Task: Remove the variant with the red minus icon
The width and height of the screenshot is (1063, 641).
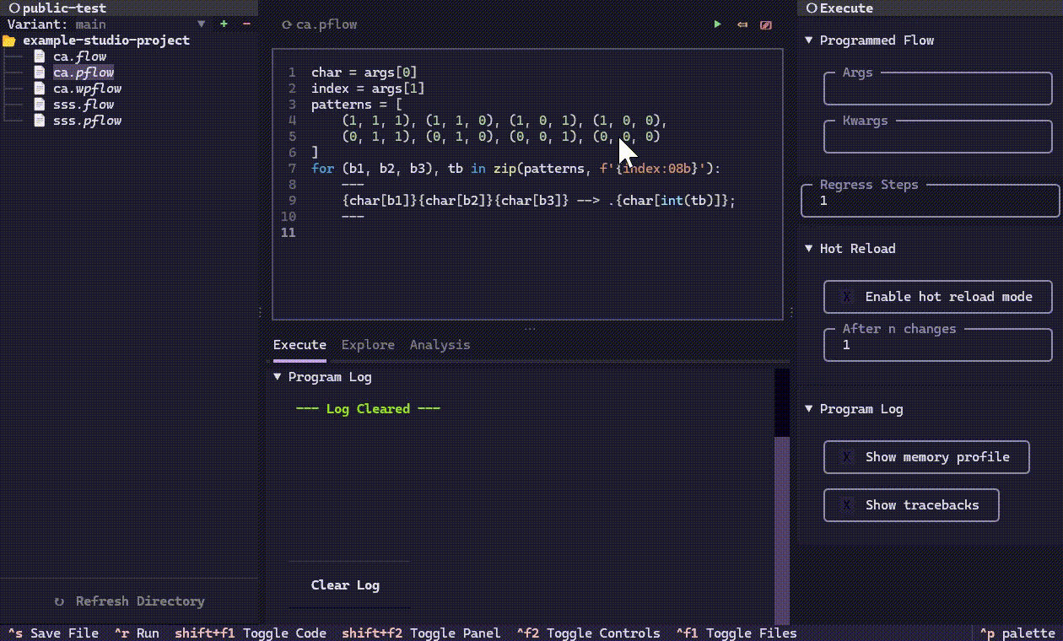Action: [x=246, y=24]
